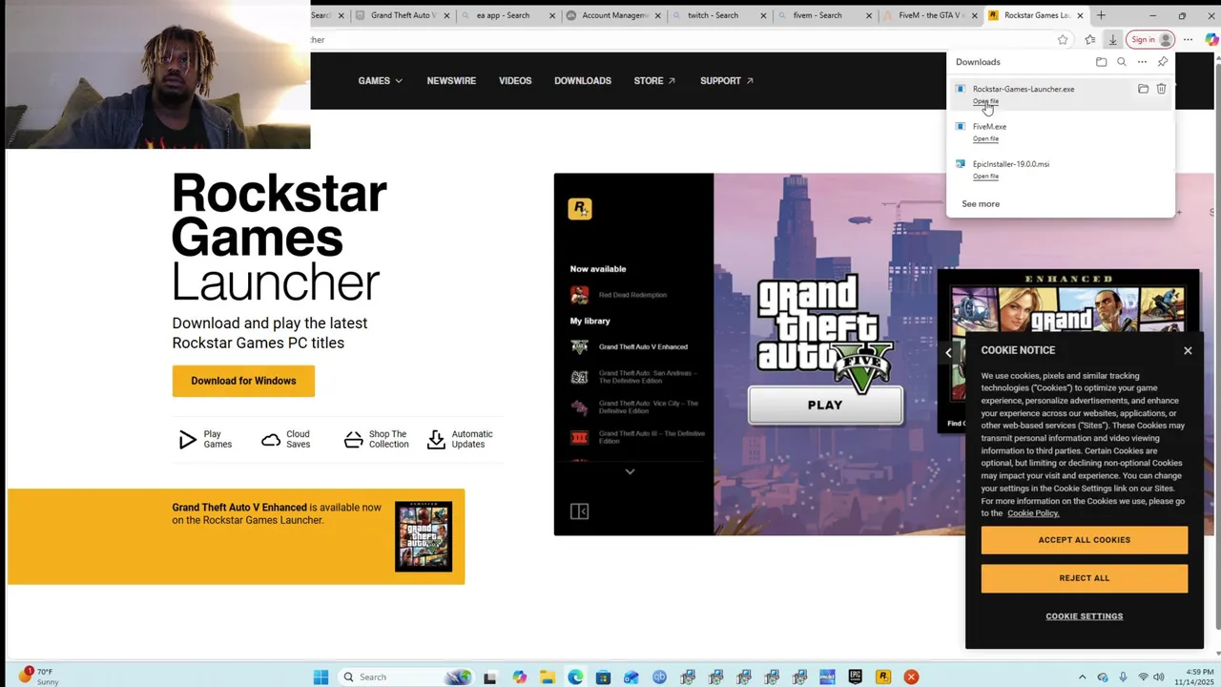Open File Explorer from taskbar
The height and width of the screenshot is (687, 1221).
(x=548, y=677)
